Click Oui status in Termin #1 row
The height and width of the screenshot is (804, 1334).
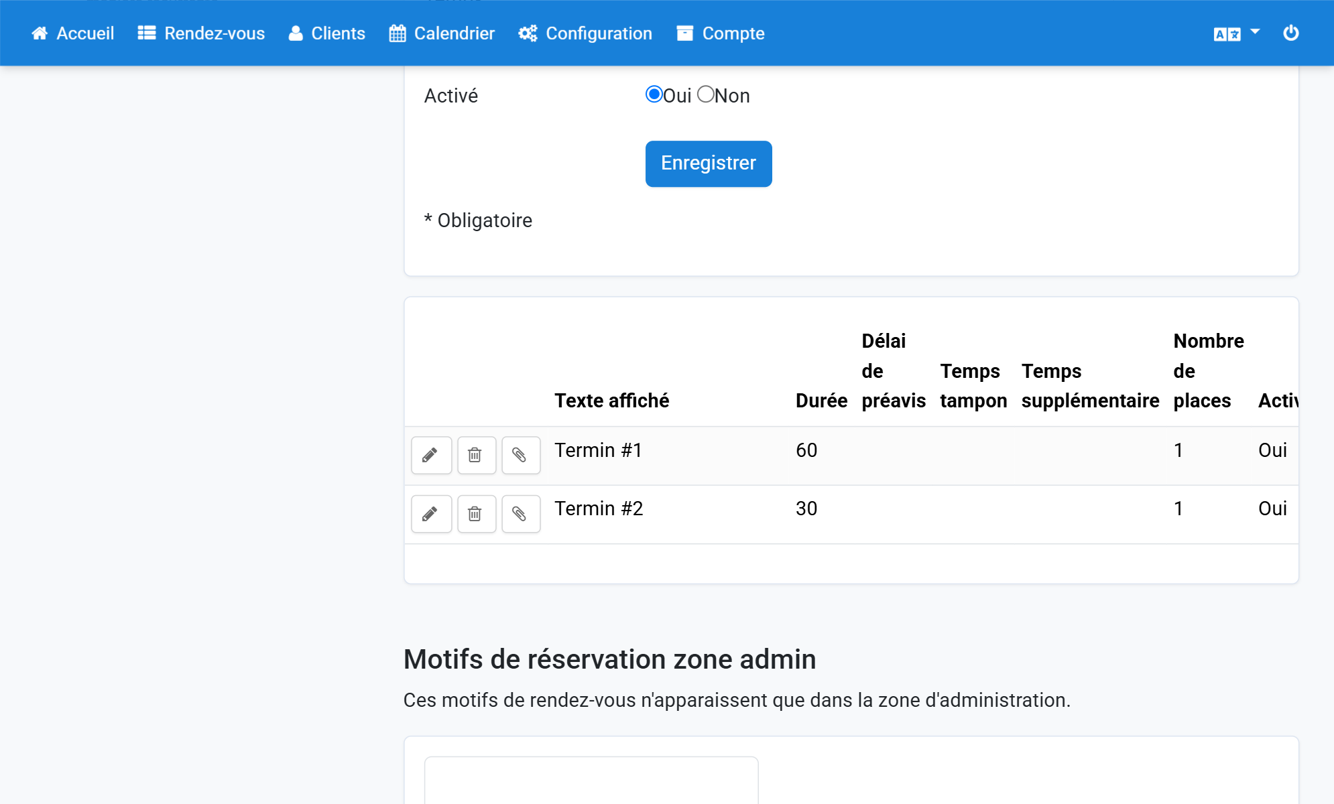click(x=1272, y=450)
